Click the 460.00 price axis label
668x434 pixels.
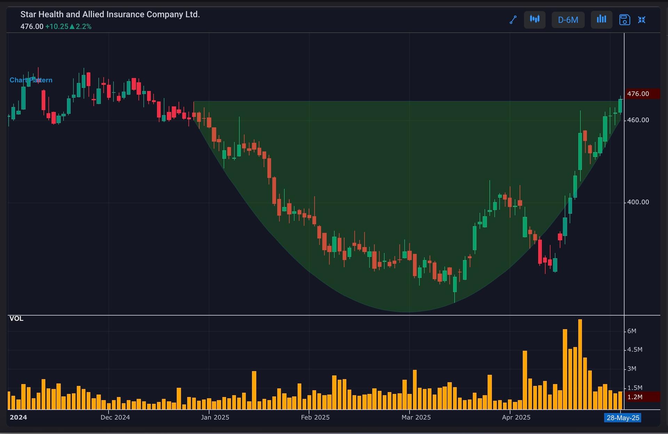point(638,120)
